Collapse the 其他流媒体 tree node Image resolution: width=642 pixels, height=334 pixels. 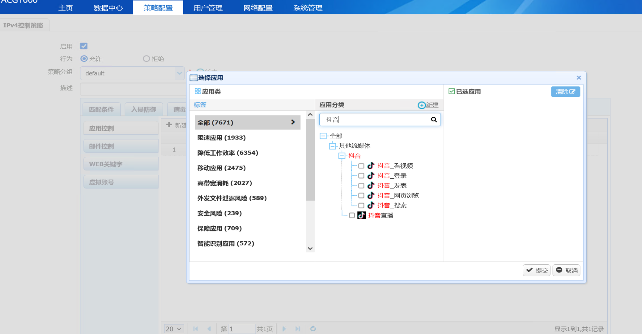pyautogui.click(x=333, y=146)
